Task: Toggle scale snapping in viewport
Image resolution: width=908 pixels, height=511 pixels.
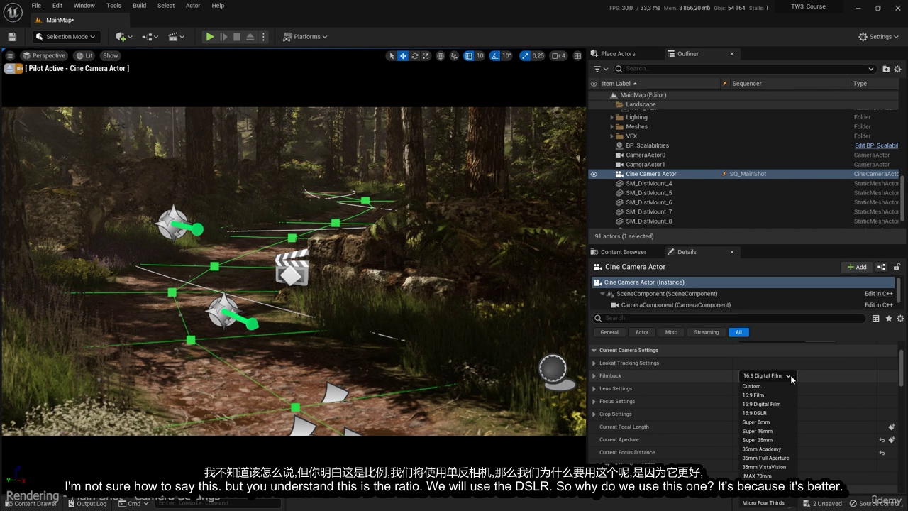Action: [x=524, y=55]
